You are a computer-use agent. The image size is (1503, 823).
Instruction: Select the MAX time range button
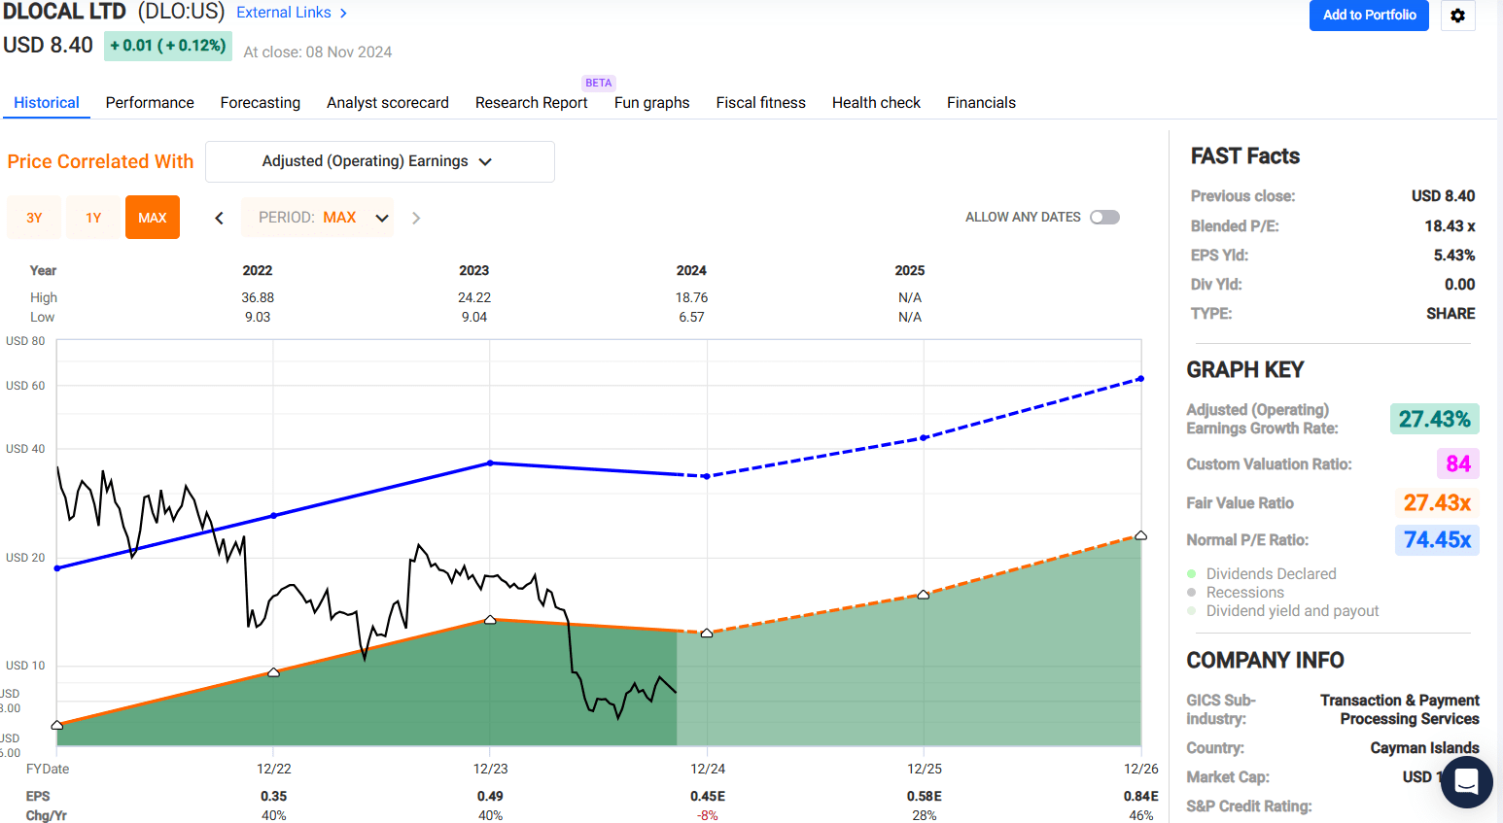153,218
